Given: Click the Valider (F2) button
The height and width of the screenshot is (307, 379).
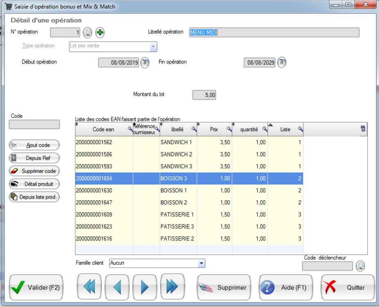Looking at the screenshot, I should point(36,287).
